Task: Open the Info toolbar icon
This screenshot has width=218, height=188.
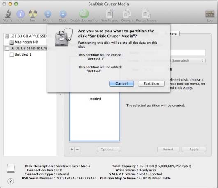Action: pyautogui.click(x=21, y=14)
